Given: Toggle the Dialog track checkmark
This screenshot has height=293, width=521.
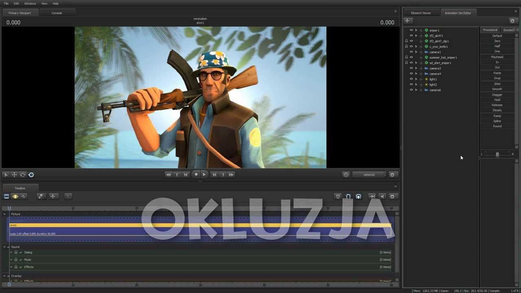Looking at the screenshot, I should [21, 252].
